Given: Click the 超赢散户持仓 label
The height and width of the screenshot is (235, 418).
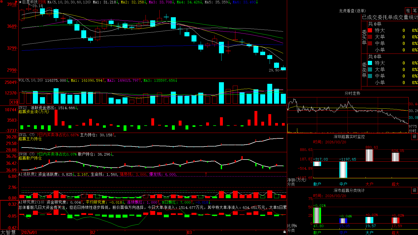Looking at the screenshot, I should point(30,158).
